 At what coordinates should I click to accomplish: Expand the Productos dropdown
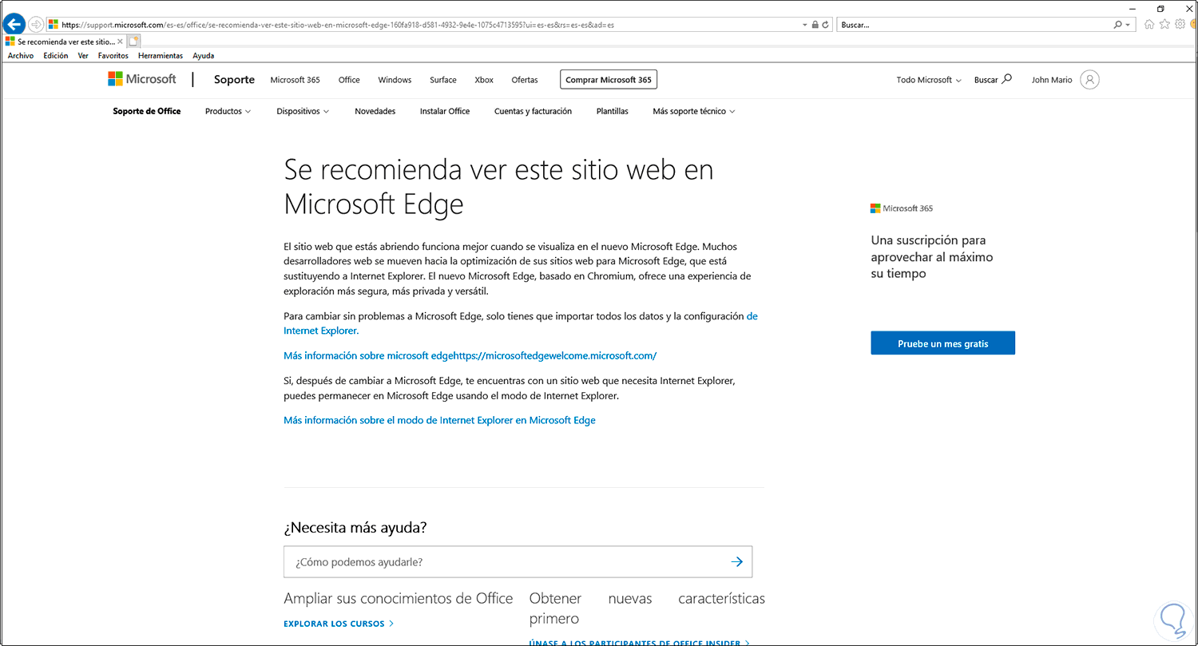(228, 112)
